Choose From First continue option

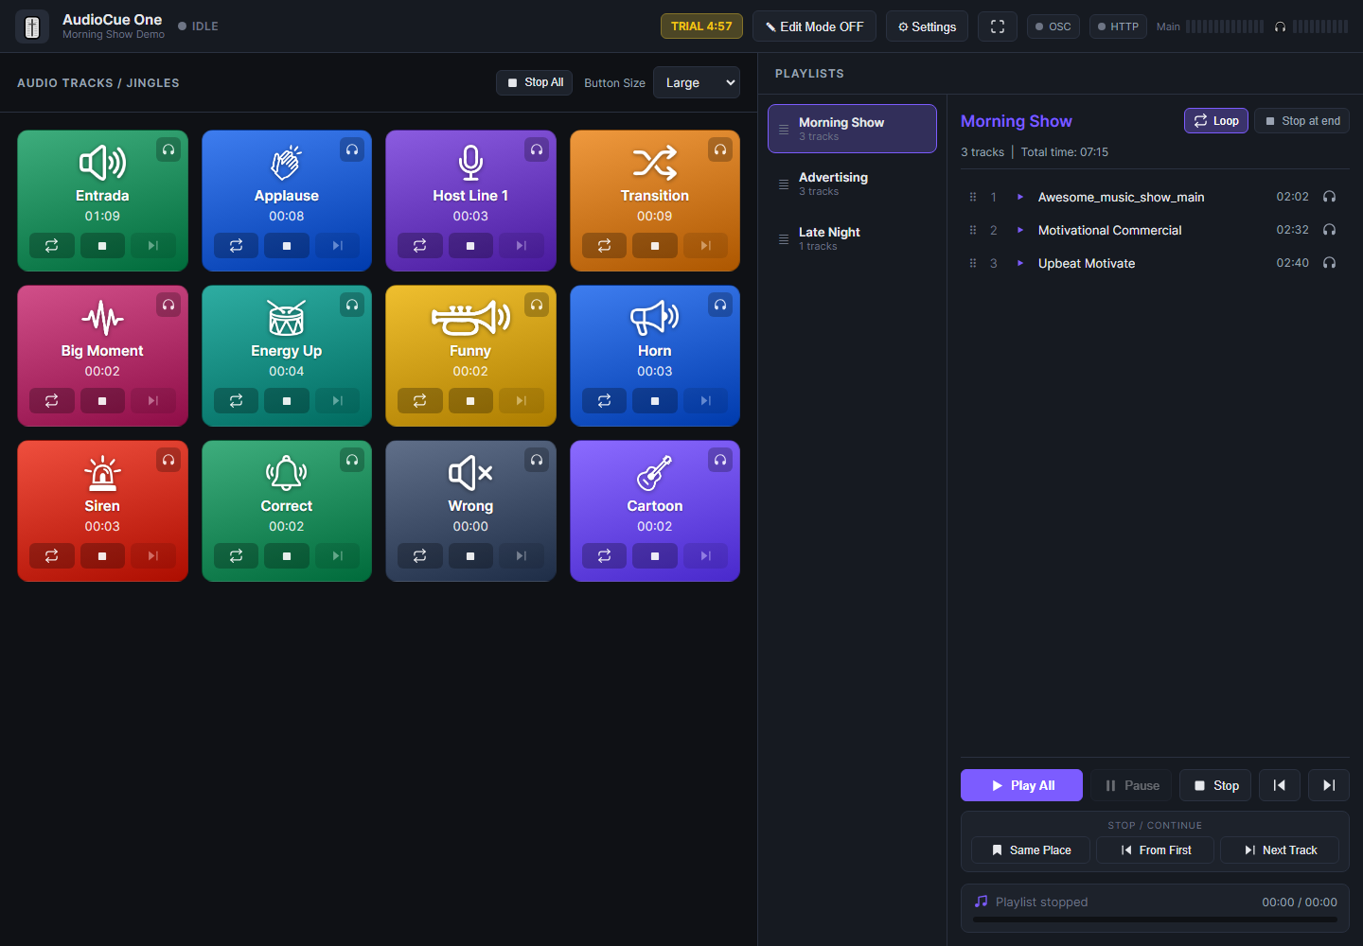click(x=1156, y=850)
